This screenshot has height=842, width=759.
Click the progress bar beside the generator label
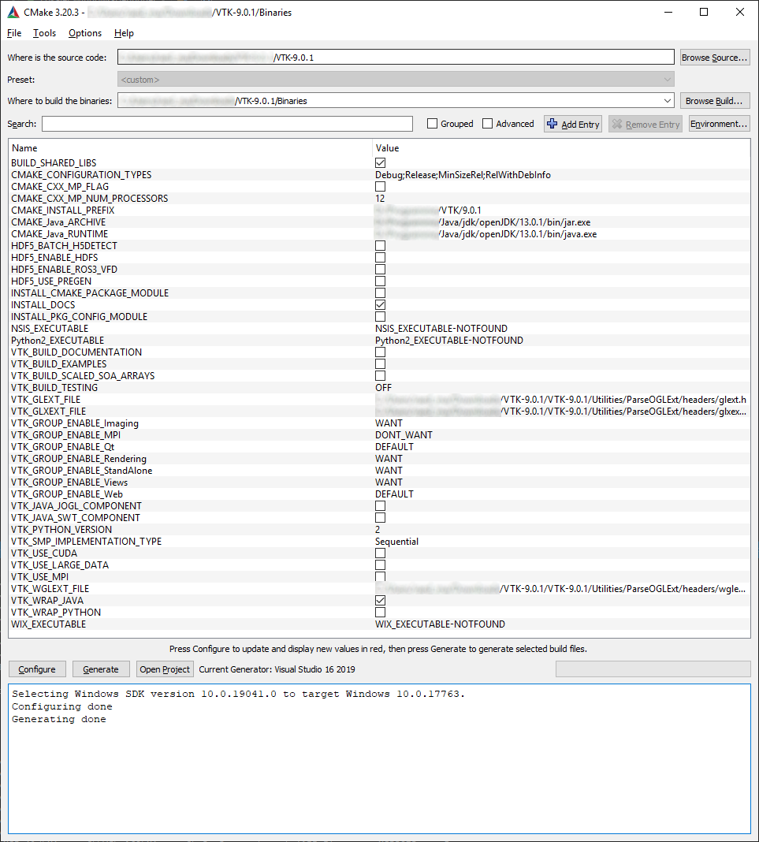653,669
